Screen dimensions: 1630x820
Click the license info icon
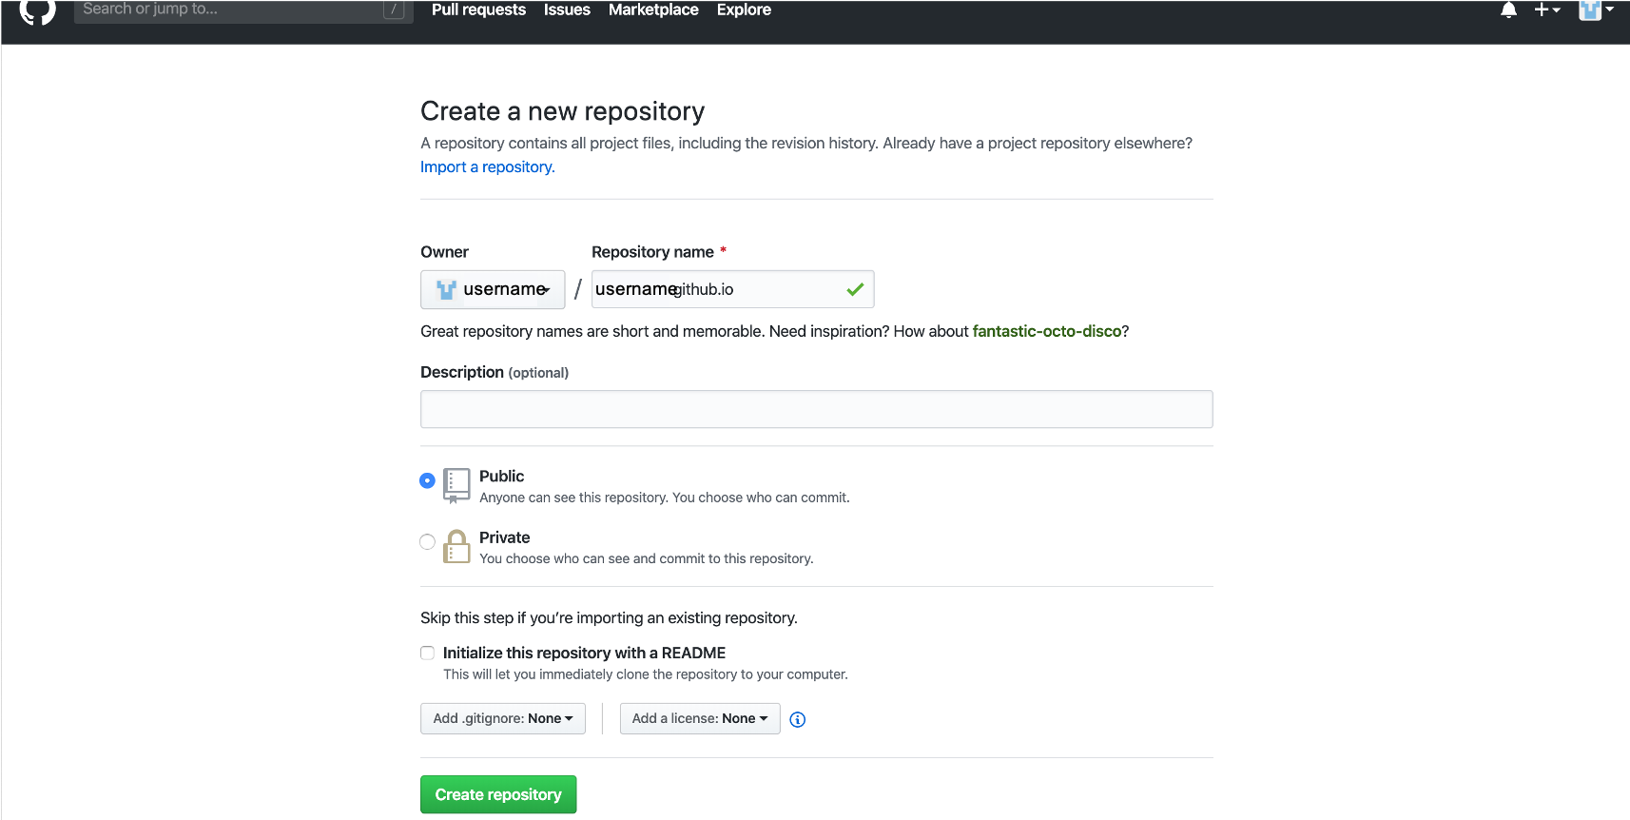pyautogui.click(x=798, y=720)
